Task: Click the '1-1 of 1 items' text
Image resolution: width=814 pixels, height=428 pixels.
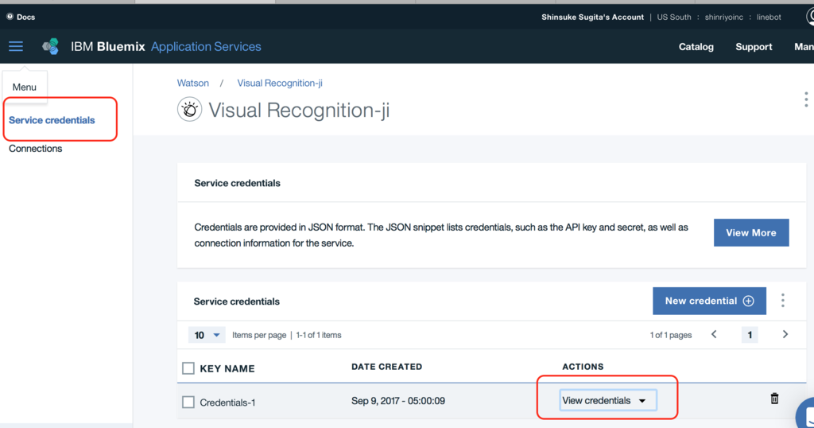Action: click(319, 335)
